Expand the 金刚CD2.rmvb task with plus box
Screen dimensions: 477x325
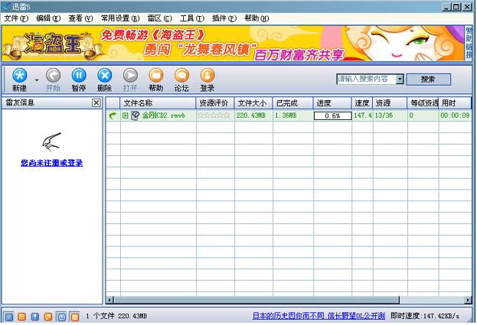(x=125, y=115)
